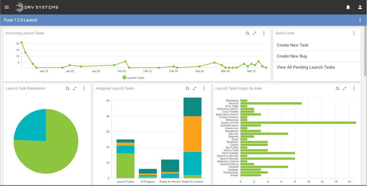367x186 pixels.
Task: Open Launch Task Impact by Area options
Action: coord(354,89)
